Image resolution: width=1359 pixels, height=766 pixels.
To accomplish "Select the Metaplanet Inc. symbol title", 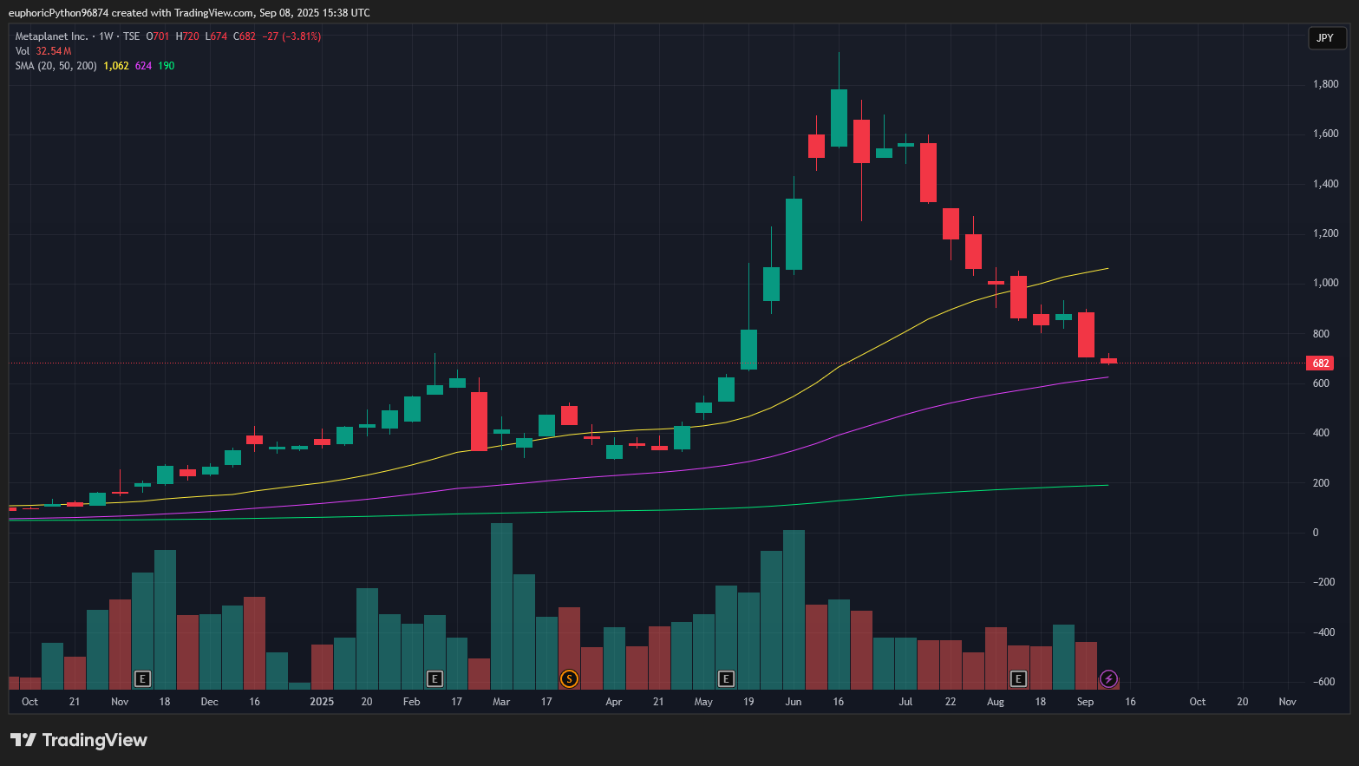I will (52, 36).
